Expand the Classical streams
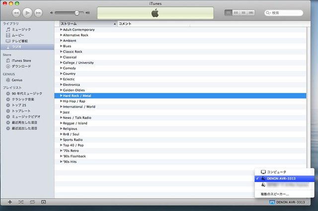Image resolution: width=318 pixels, height=211 pixels. (61, 57)
